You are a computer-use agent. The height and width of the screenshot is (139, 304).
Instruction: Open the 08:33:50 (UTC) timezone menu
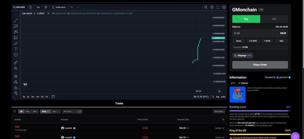click(x=201, y=97)
